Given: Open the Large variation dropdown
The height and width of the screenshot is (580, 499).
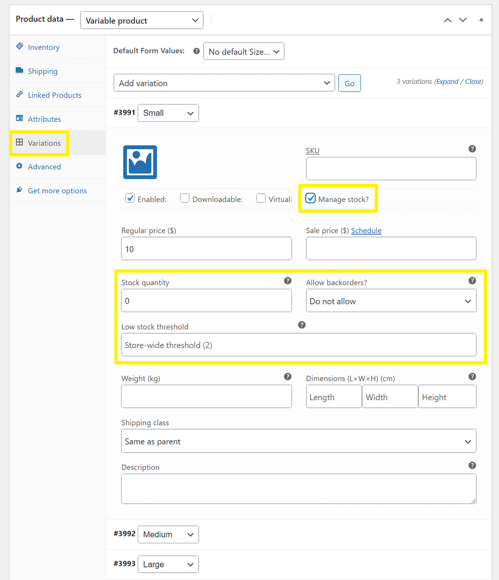Looking at the screenshot, I should 168,564.
